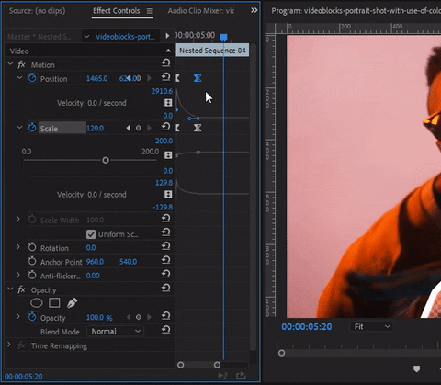Image resolution: width=441 pixels, height=385 pixels.
Task: Go to previous Scale keyframe
Action: coord(129,128)
